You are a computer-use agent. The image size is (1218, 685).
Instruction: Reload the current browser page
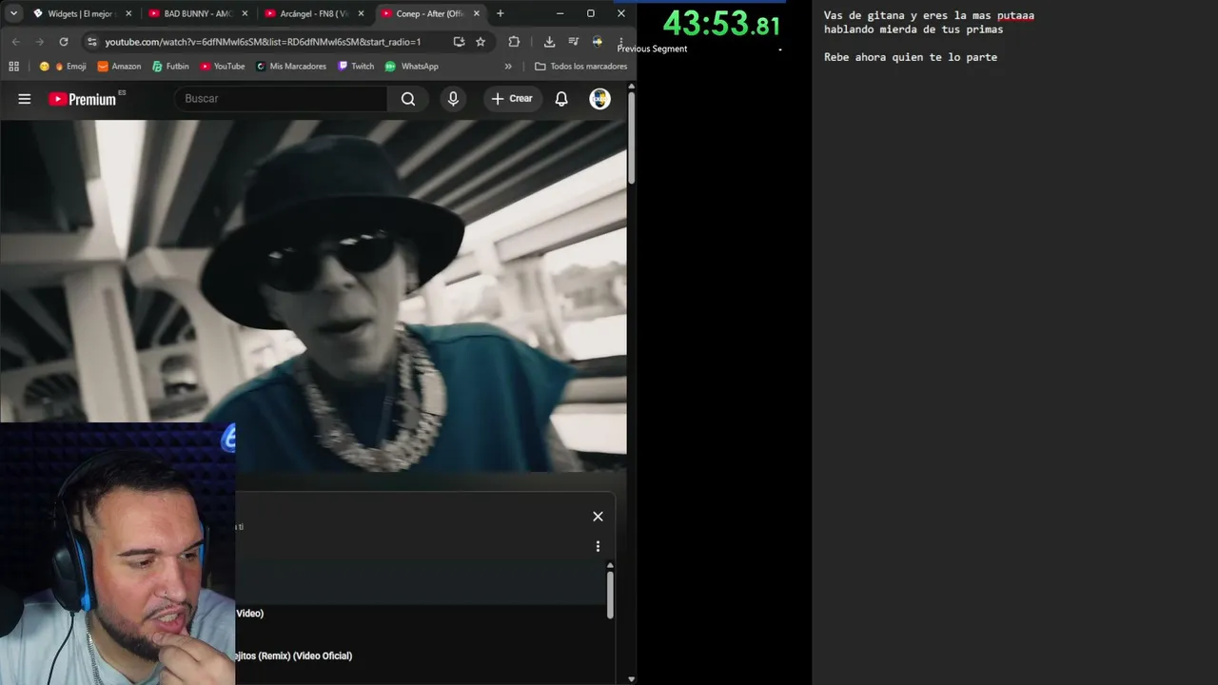point(64,42)
